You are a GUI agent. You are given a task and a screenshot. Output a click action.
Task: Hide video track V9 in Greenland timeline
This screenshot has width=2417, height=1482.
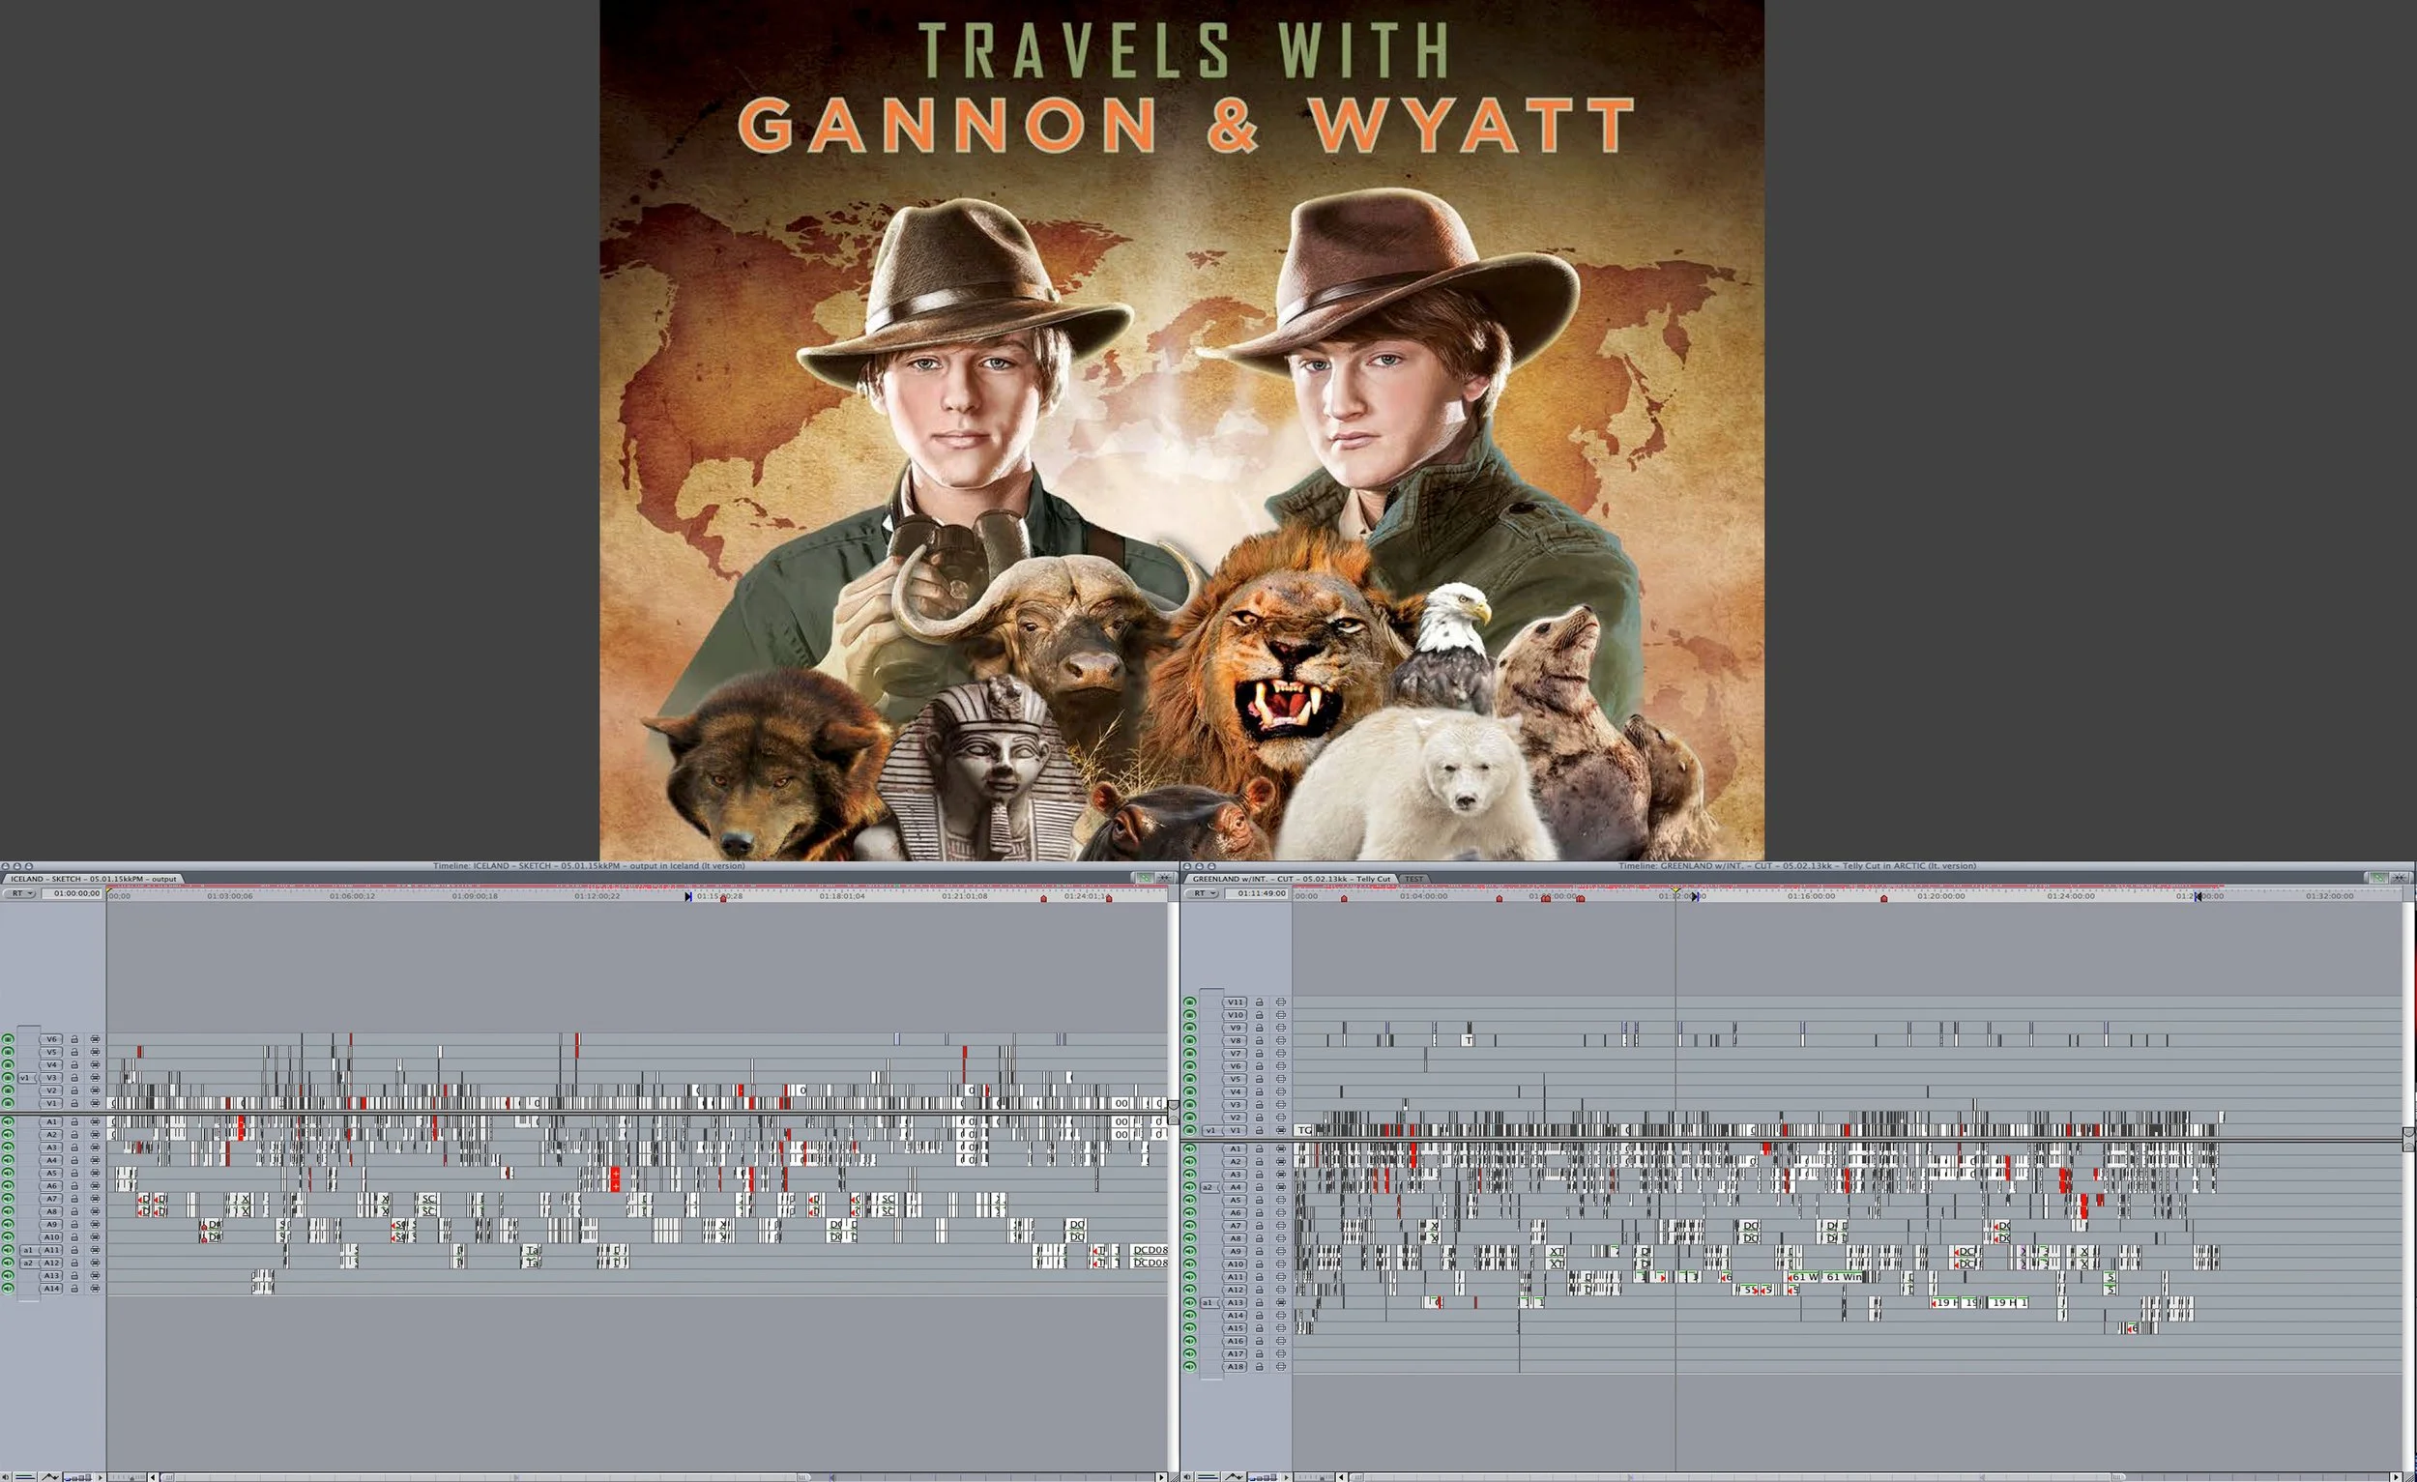1190,1028
